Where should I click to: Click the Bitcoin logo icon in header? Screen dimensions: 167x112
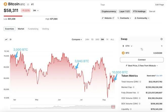[5, 4]
